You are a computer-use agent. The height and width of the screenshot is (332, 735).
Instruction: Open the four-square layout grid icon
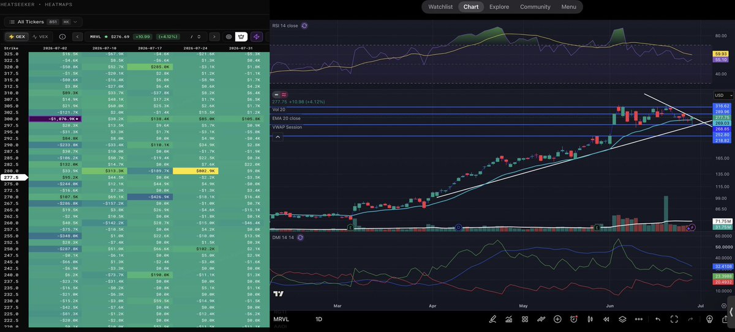tap(525, 319)
